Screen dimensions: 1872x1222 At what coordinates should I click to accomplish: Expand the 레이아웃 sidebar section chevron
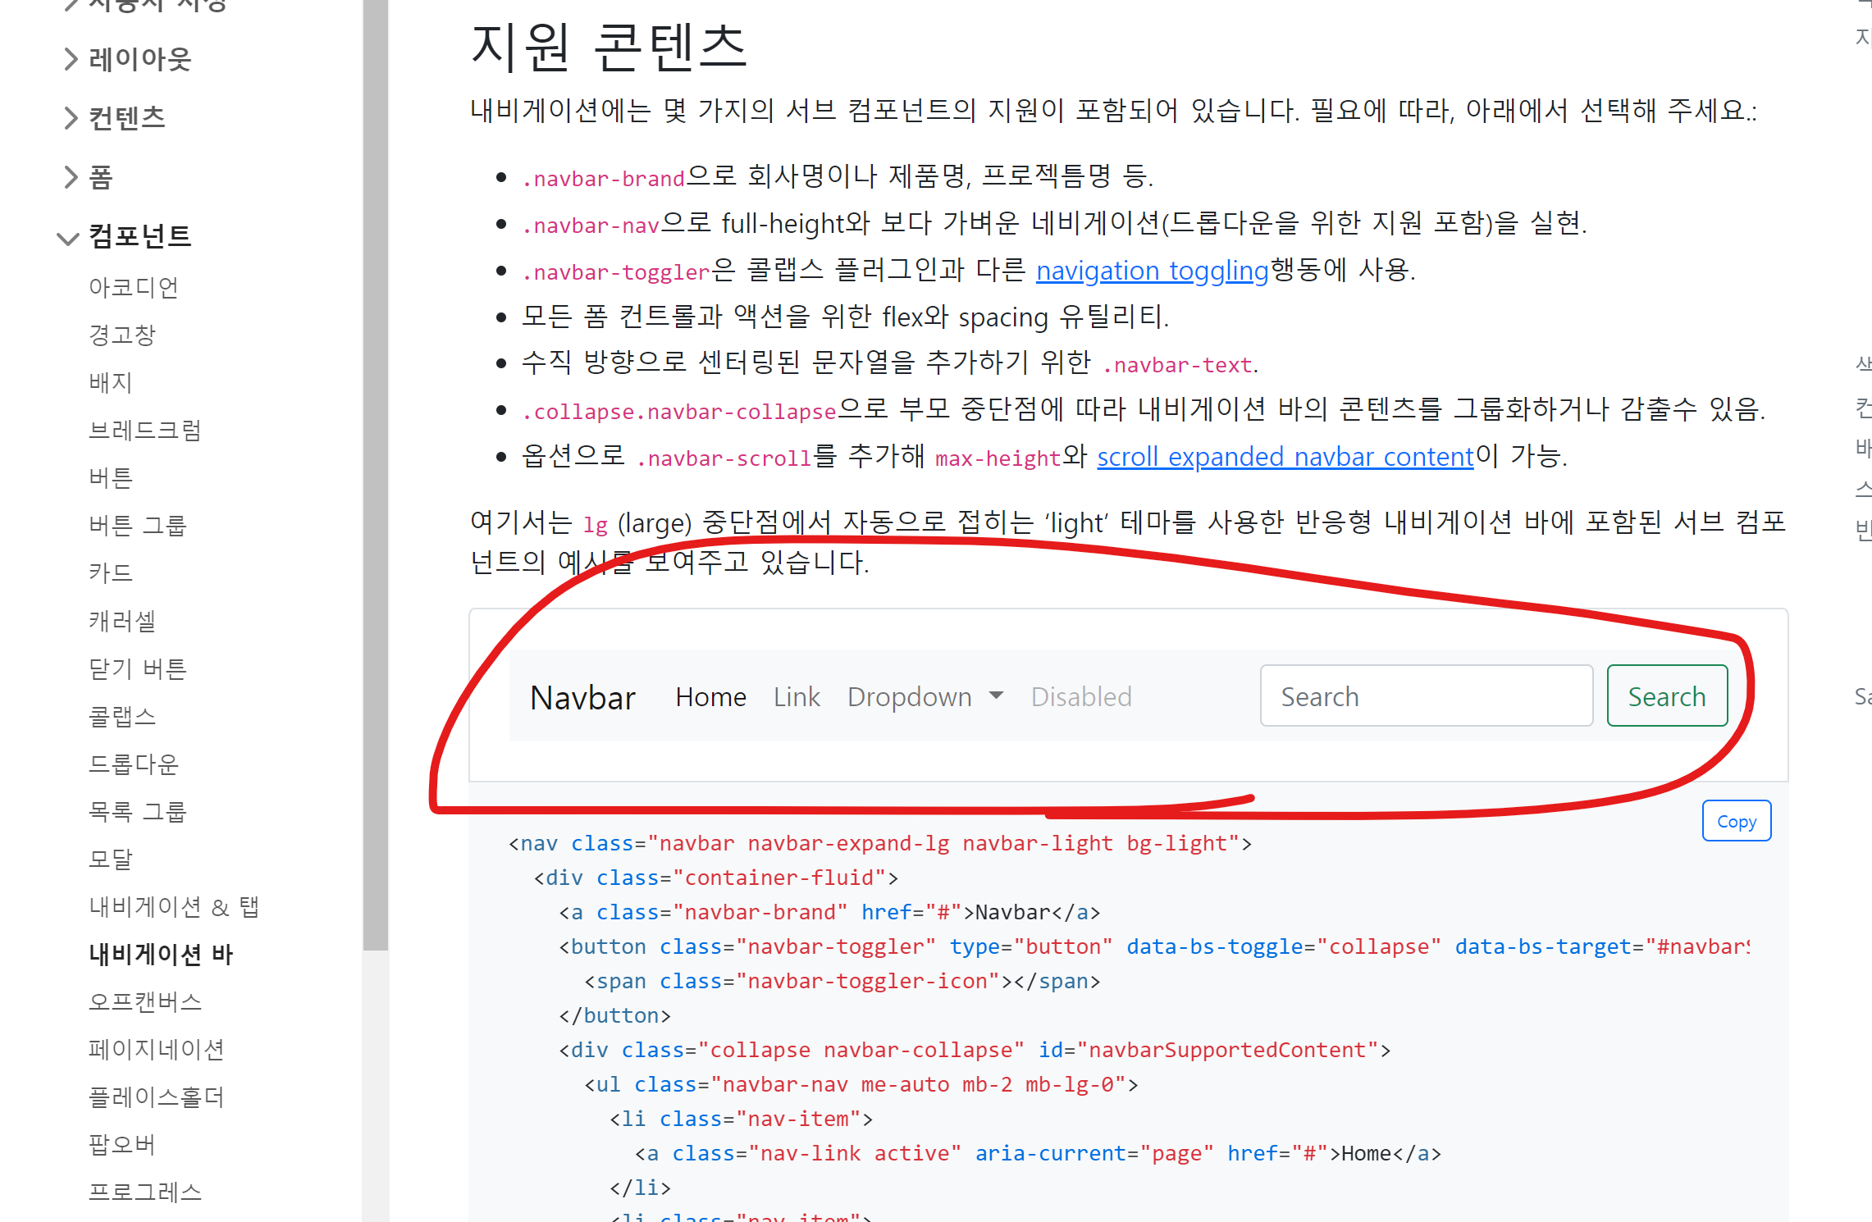71,59
